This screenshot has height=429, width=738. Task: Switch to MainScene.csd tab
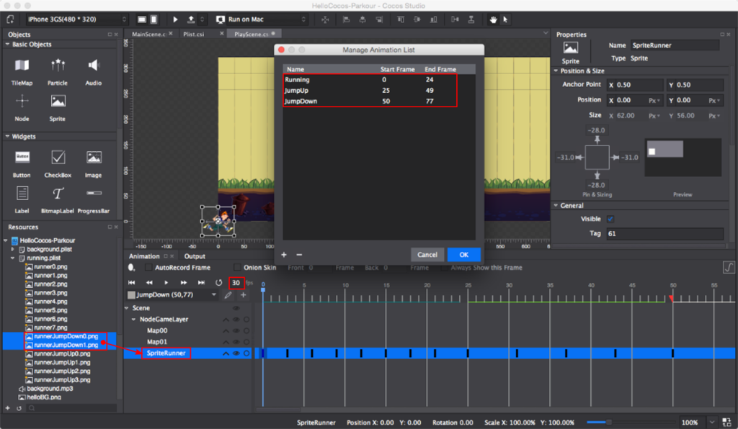coord(148,34)
